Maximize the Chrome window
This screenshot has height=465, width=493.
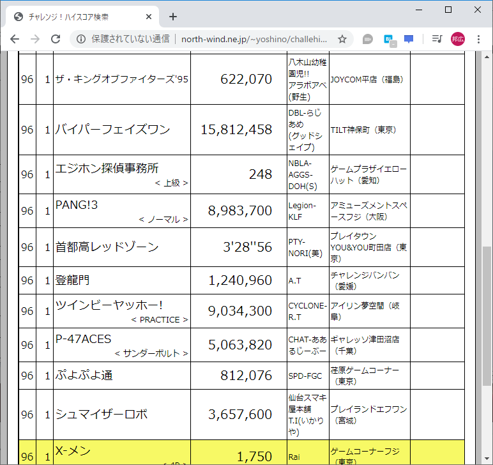[x=448, y=10]
